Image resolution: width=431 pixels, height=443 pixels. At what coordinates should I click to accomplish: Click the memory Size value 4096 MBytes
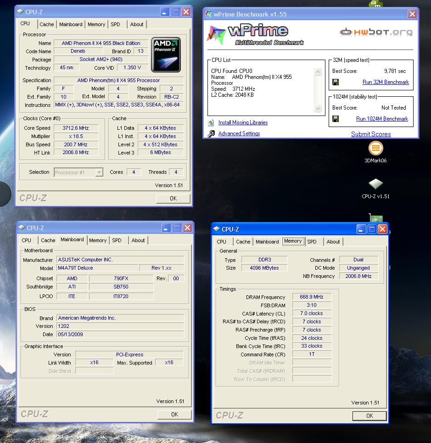point(264,268)
